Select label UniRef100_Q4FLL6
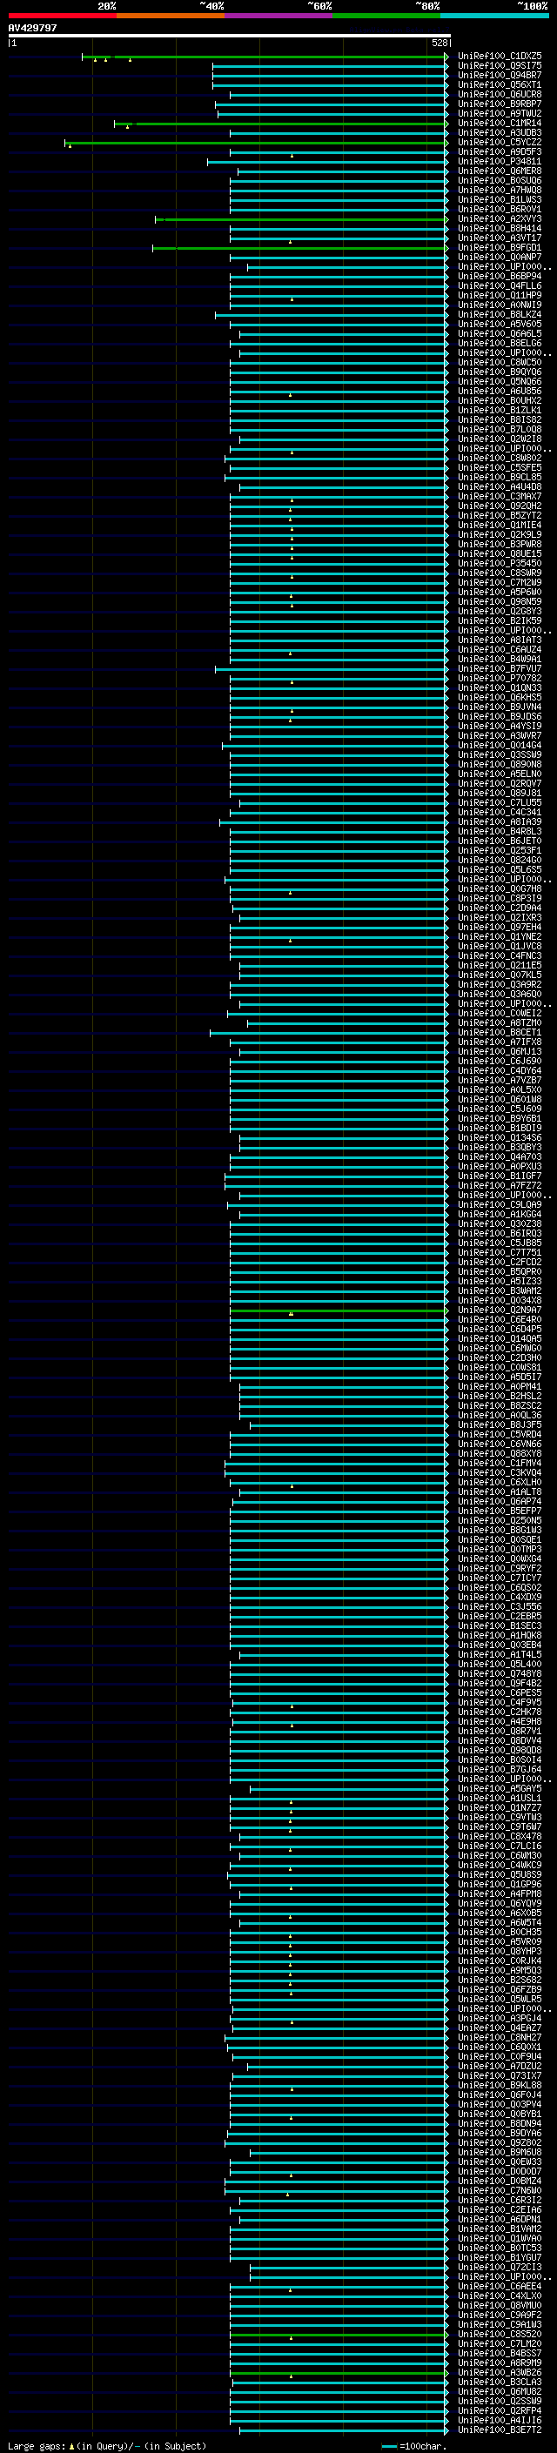The height and width of the screenshot is (2453, 557). (x=500, y=286)
